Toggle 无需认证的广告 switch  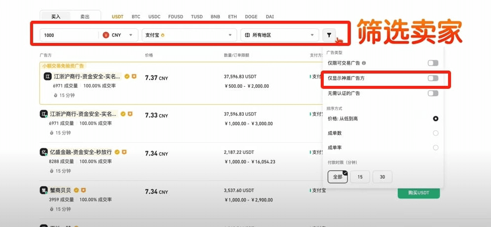pyautogui.click(x=433, y=93)
